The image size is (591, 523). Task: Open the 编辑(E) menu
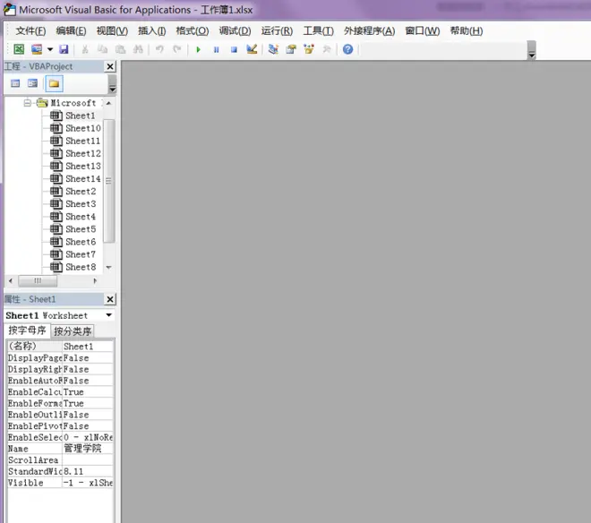pos(71,31)
